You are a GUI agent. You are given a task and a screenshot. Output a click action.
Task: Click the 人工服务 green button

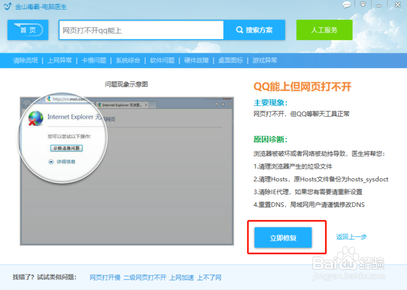[324, 30]
